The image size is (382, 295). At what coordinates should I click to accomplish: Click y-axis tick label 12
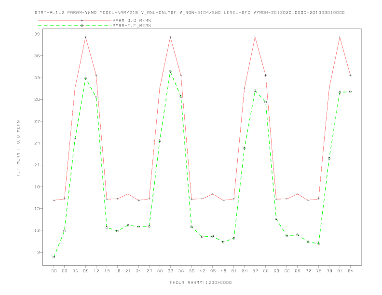(37, 230)
